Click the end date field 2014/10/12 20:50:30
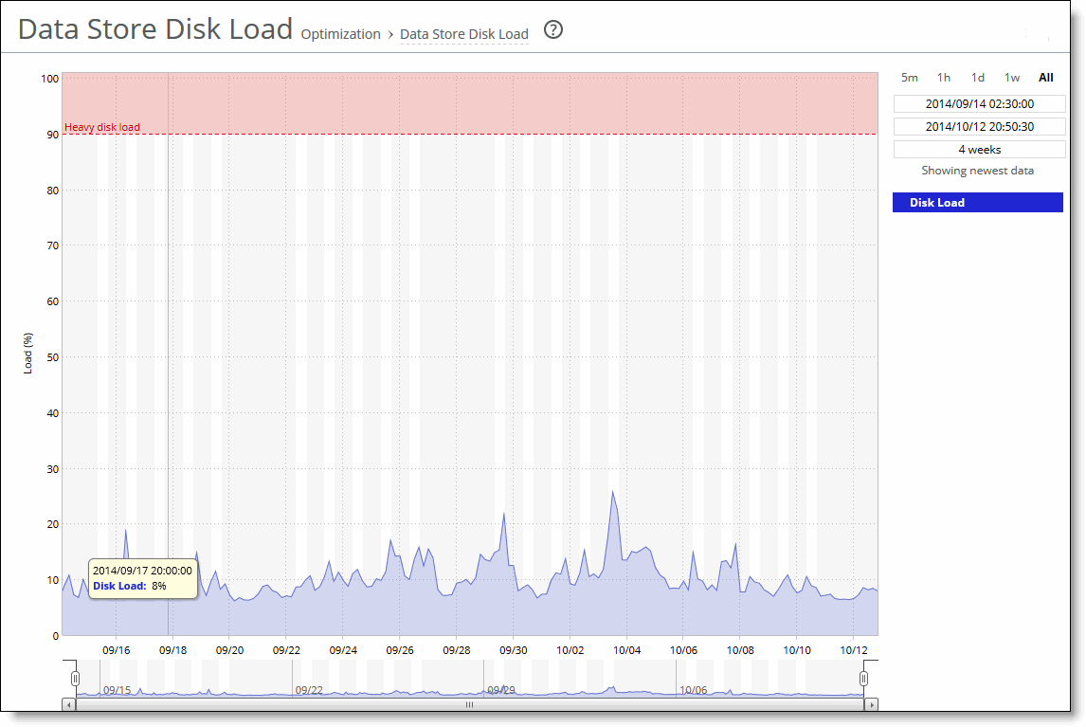Viewport: 1086px width, 727px height. tap(979, 127)
